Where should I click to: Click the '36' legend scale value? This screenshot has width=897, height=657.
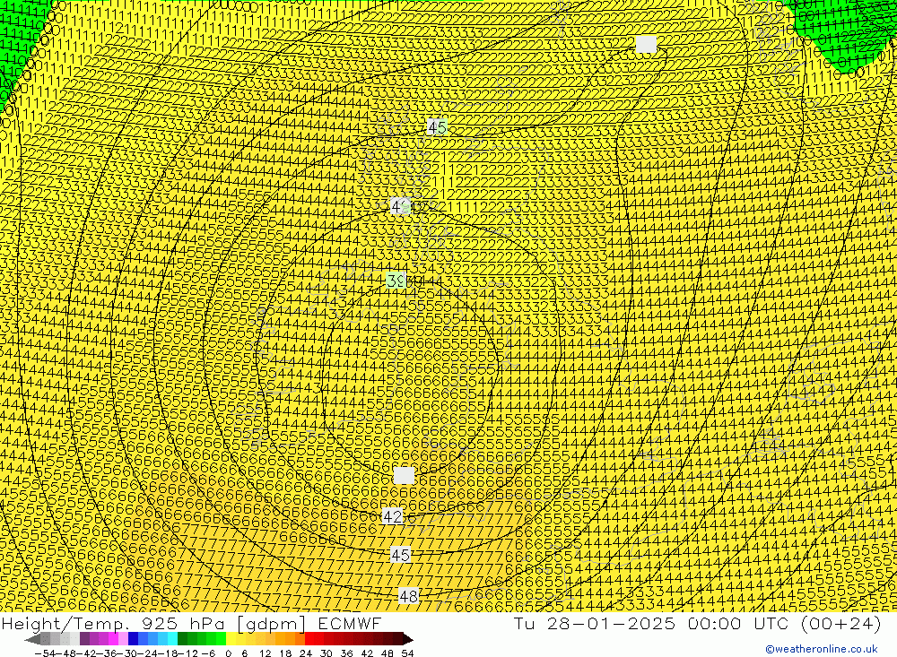tap(346, 653)
